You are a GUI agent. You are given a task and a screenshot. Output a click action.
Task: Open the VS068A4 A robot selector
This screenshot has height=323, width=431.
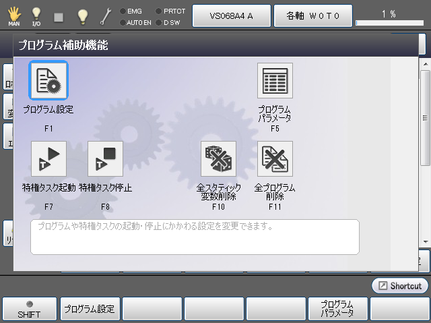[x=231, y=16]
